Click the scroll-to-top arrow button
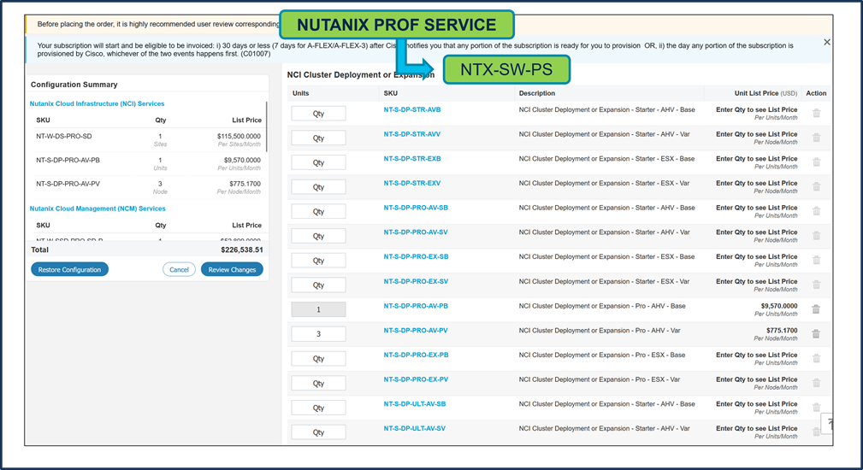Image resolution: width=863 pixels, height=470 pixels. 828,424
